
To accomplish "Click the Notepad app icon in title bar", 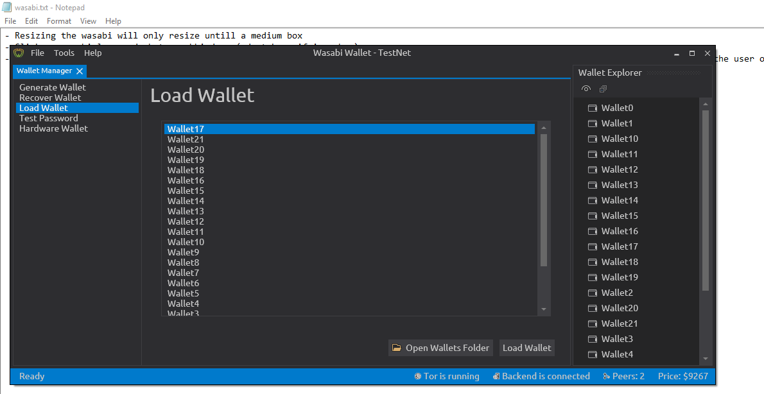I will pos(7,7).
